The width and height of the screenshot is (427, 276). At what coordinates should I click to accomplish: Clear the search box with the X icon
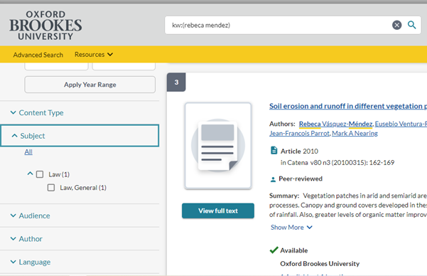(x=396, y=25)
